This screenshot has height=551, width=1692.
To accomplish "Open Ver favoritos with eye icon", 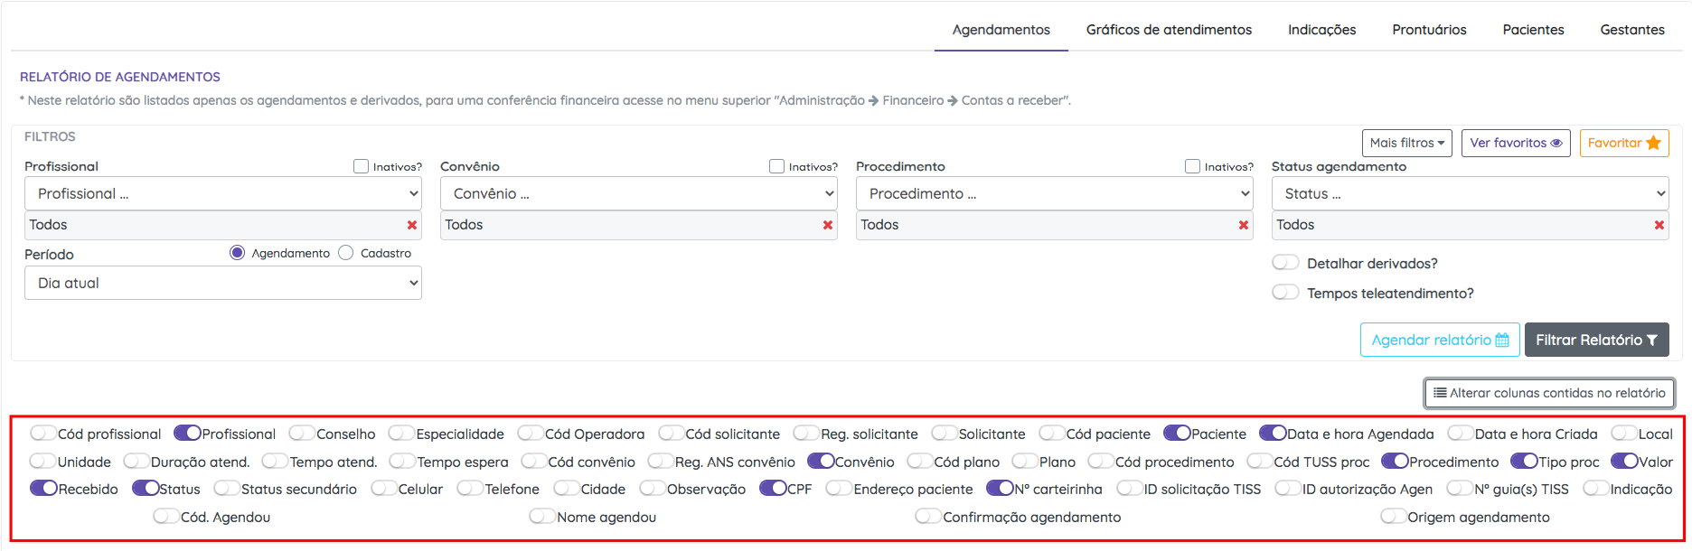I will [1515, 143].
